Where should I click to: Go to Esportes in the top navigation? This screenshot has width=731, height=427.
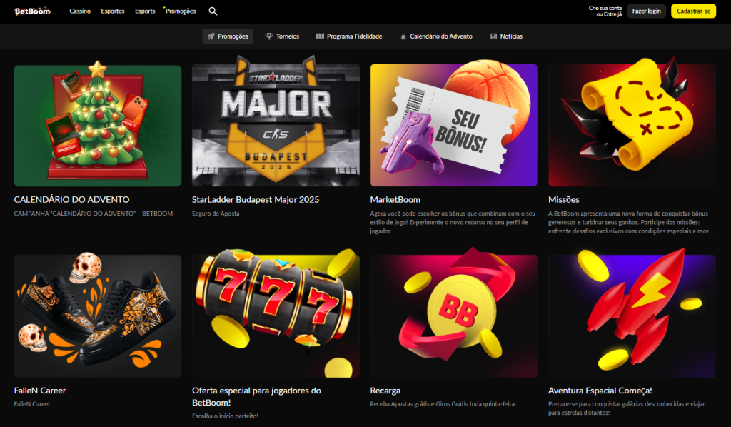pos(113,11)
